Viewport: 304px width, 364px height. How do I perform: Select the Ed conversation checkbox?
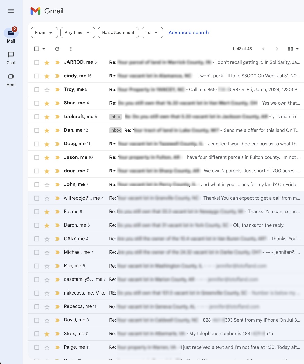click(37, 212)
